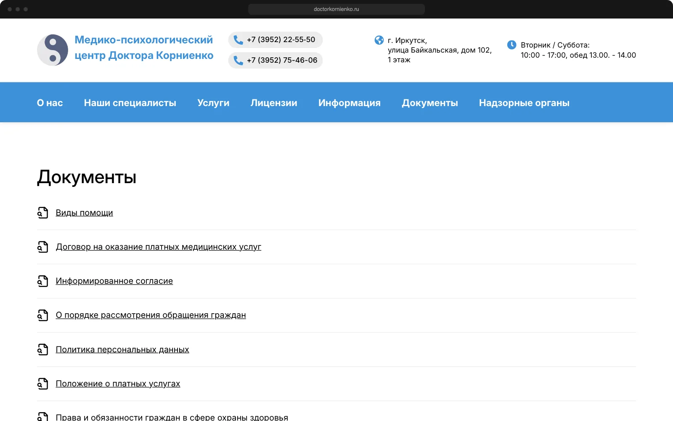Select Услуги in the navigation bar
673x421 pixels.
click(213, 103)
